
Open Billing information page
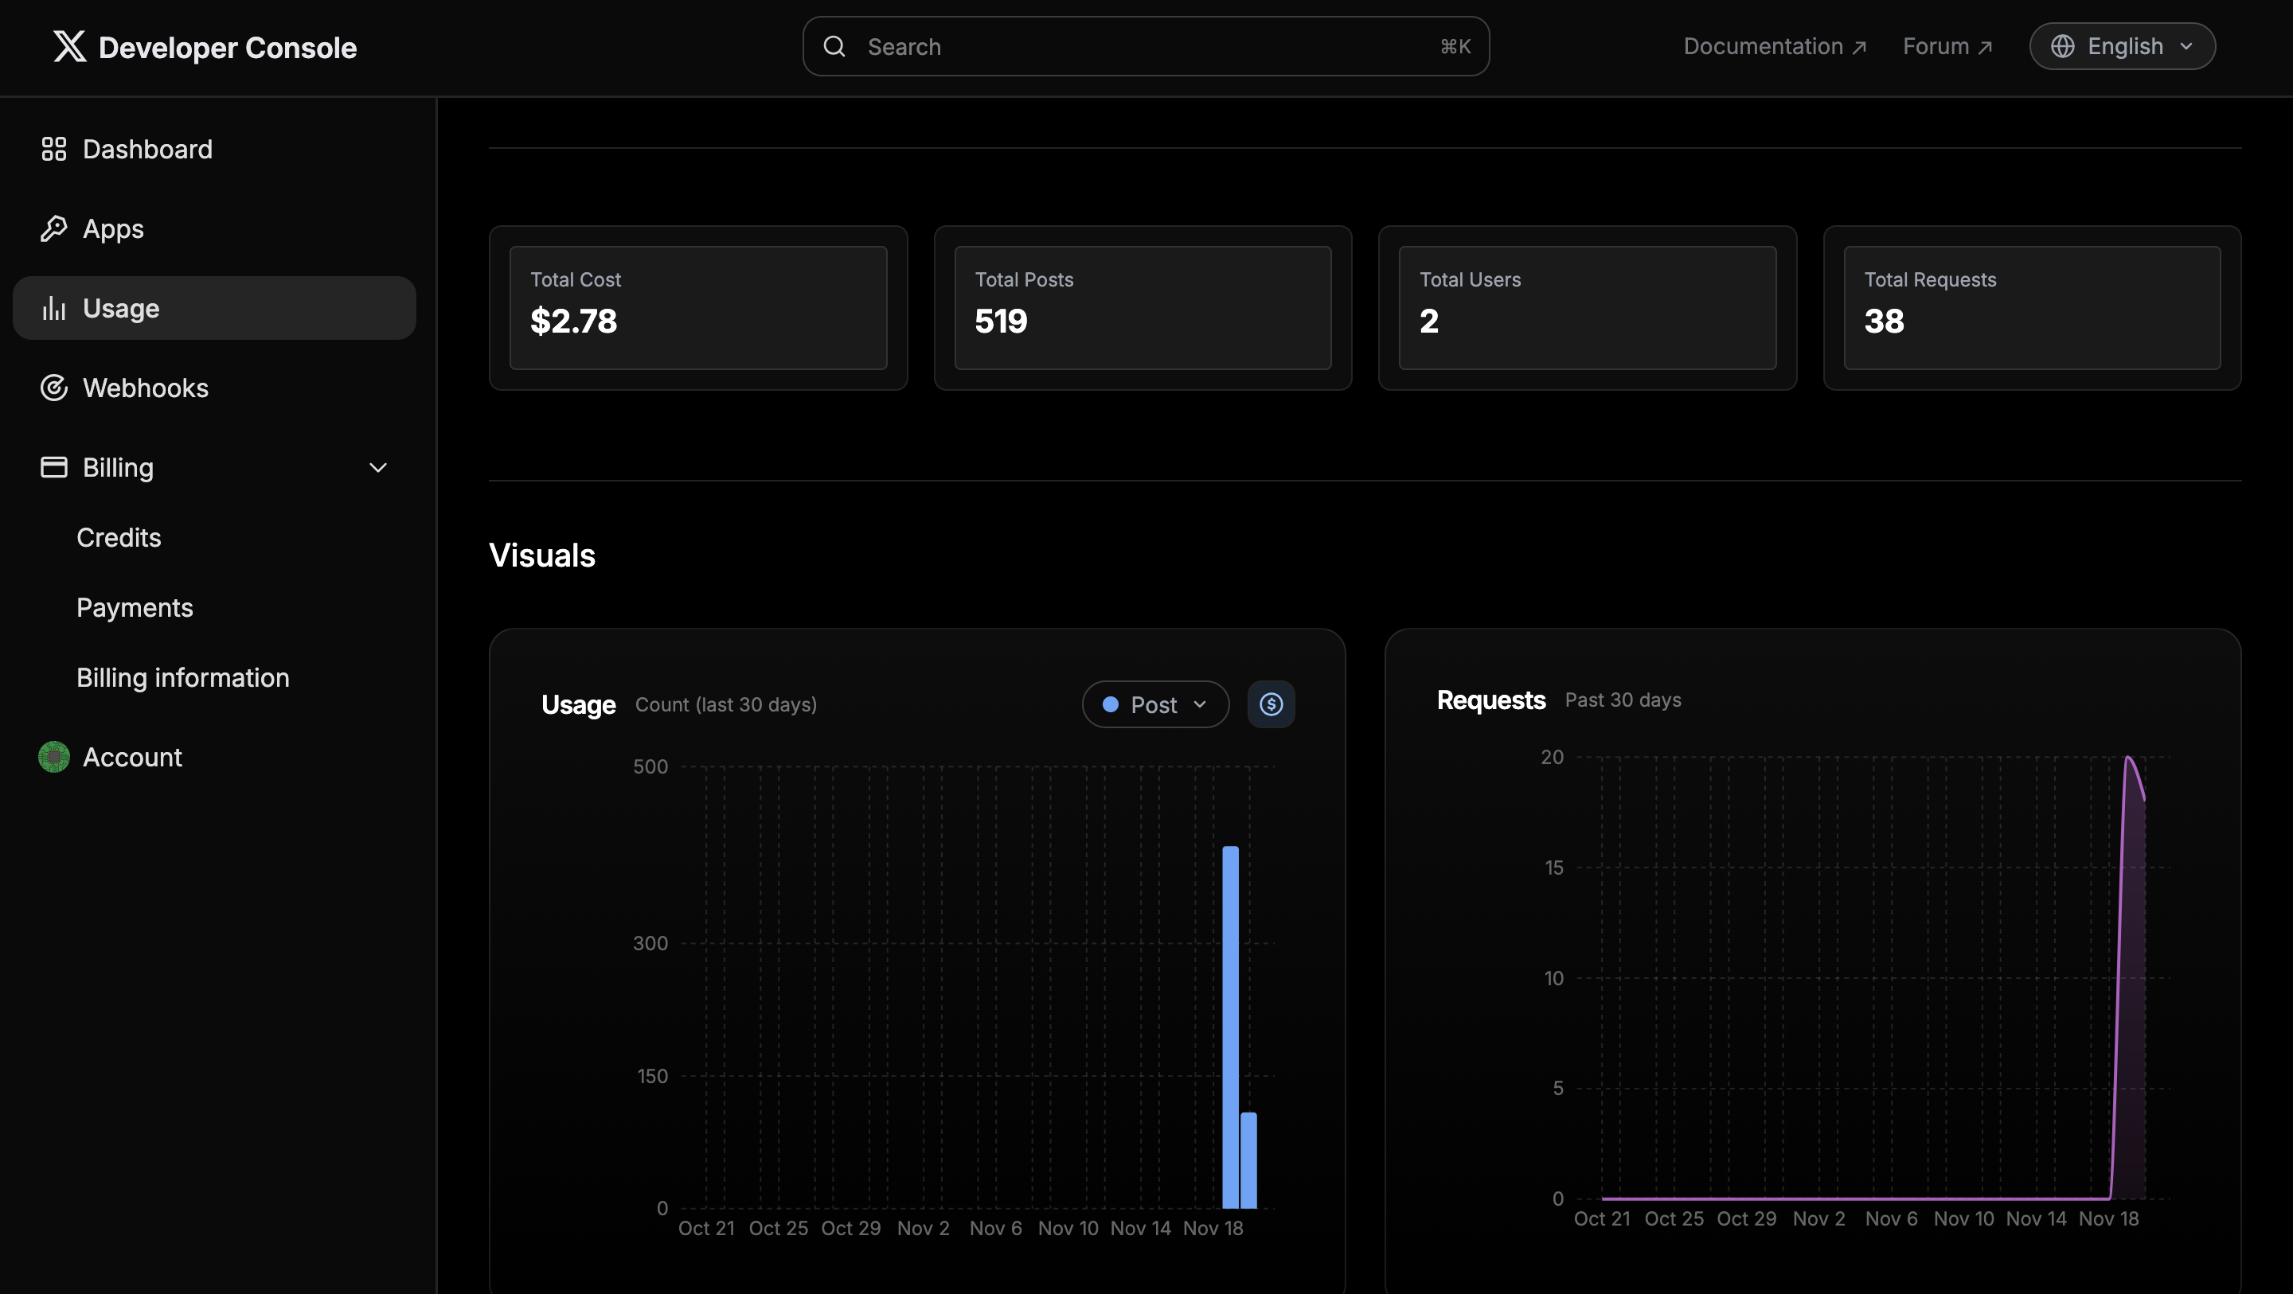tap(182, 677)
